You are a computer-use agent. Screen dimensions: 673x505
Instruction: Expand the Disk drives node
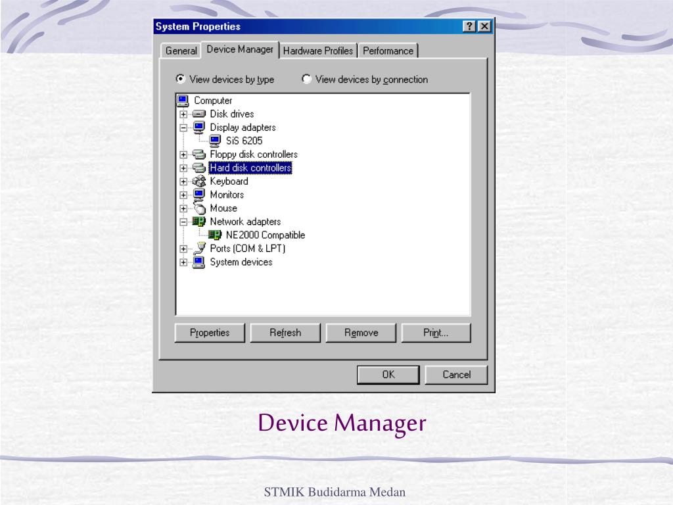coord(183,114)
